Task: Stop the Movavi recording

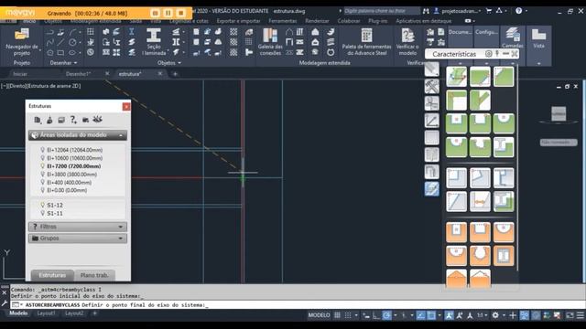Action: [181, 13]
